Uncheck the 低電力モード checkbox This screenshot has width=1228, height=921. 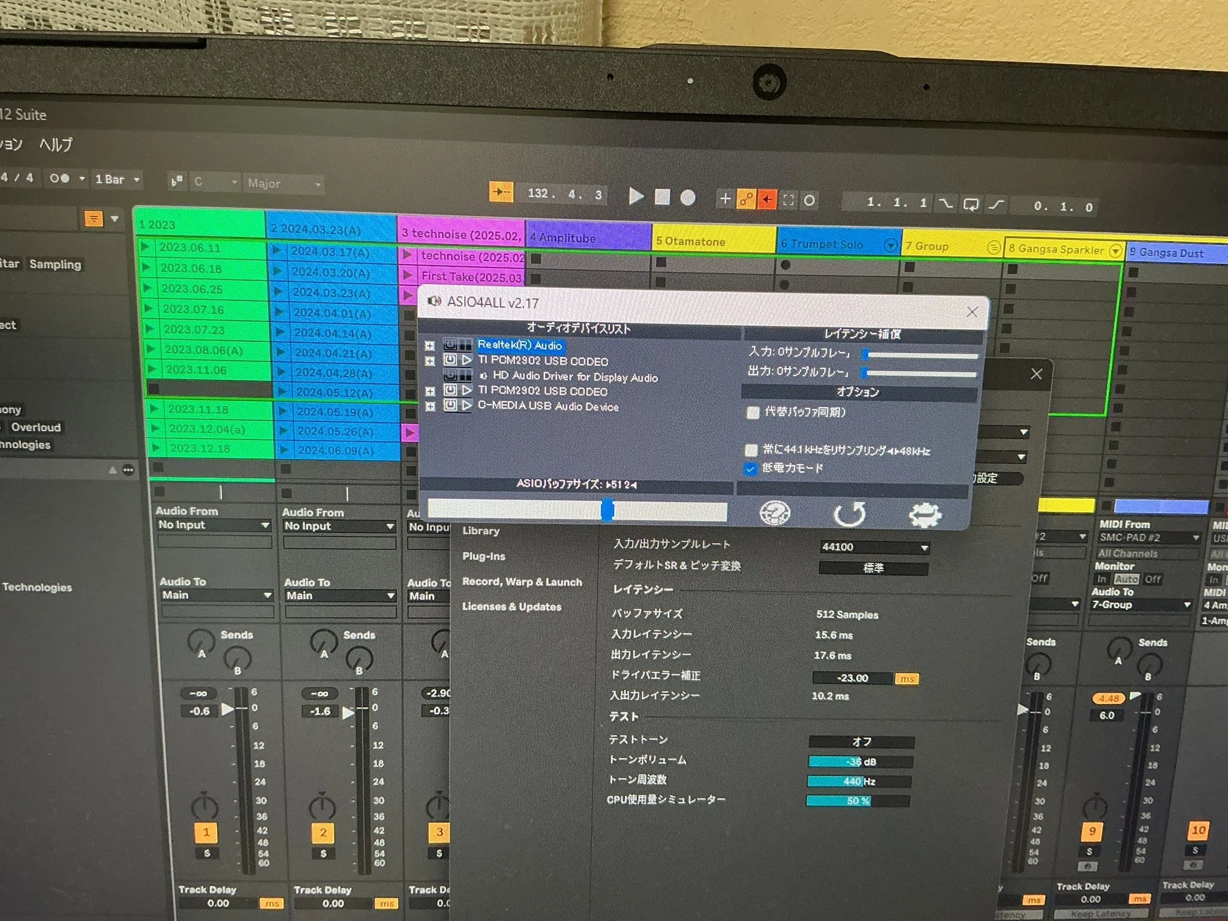pos(750,468)
